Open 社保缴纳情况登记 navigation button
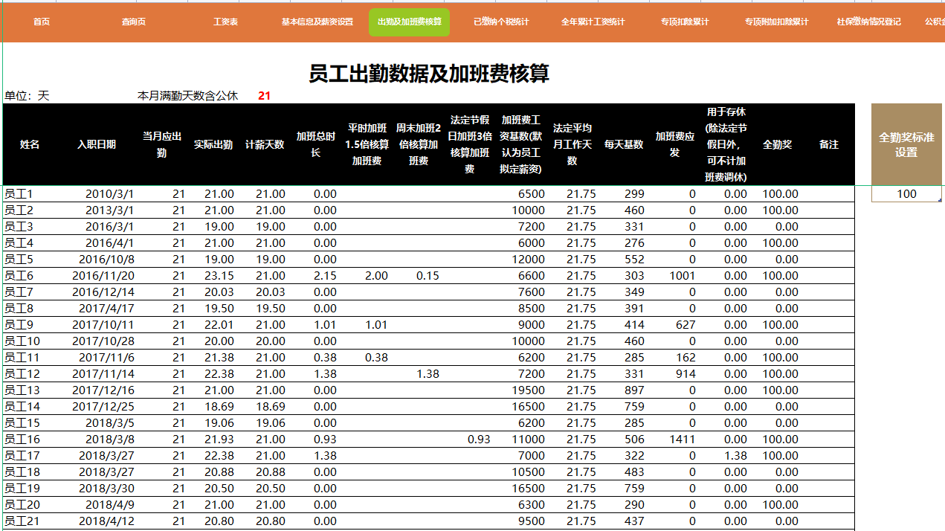Image resolution: width=945 pixels, height=531 pixels. point(868,22)
